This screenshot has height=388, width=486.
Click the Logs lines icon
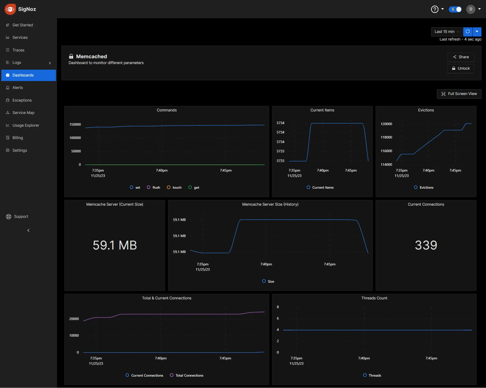coord(8,63)
